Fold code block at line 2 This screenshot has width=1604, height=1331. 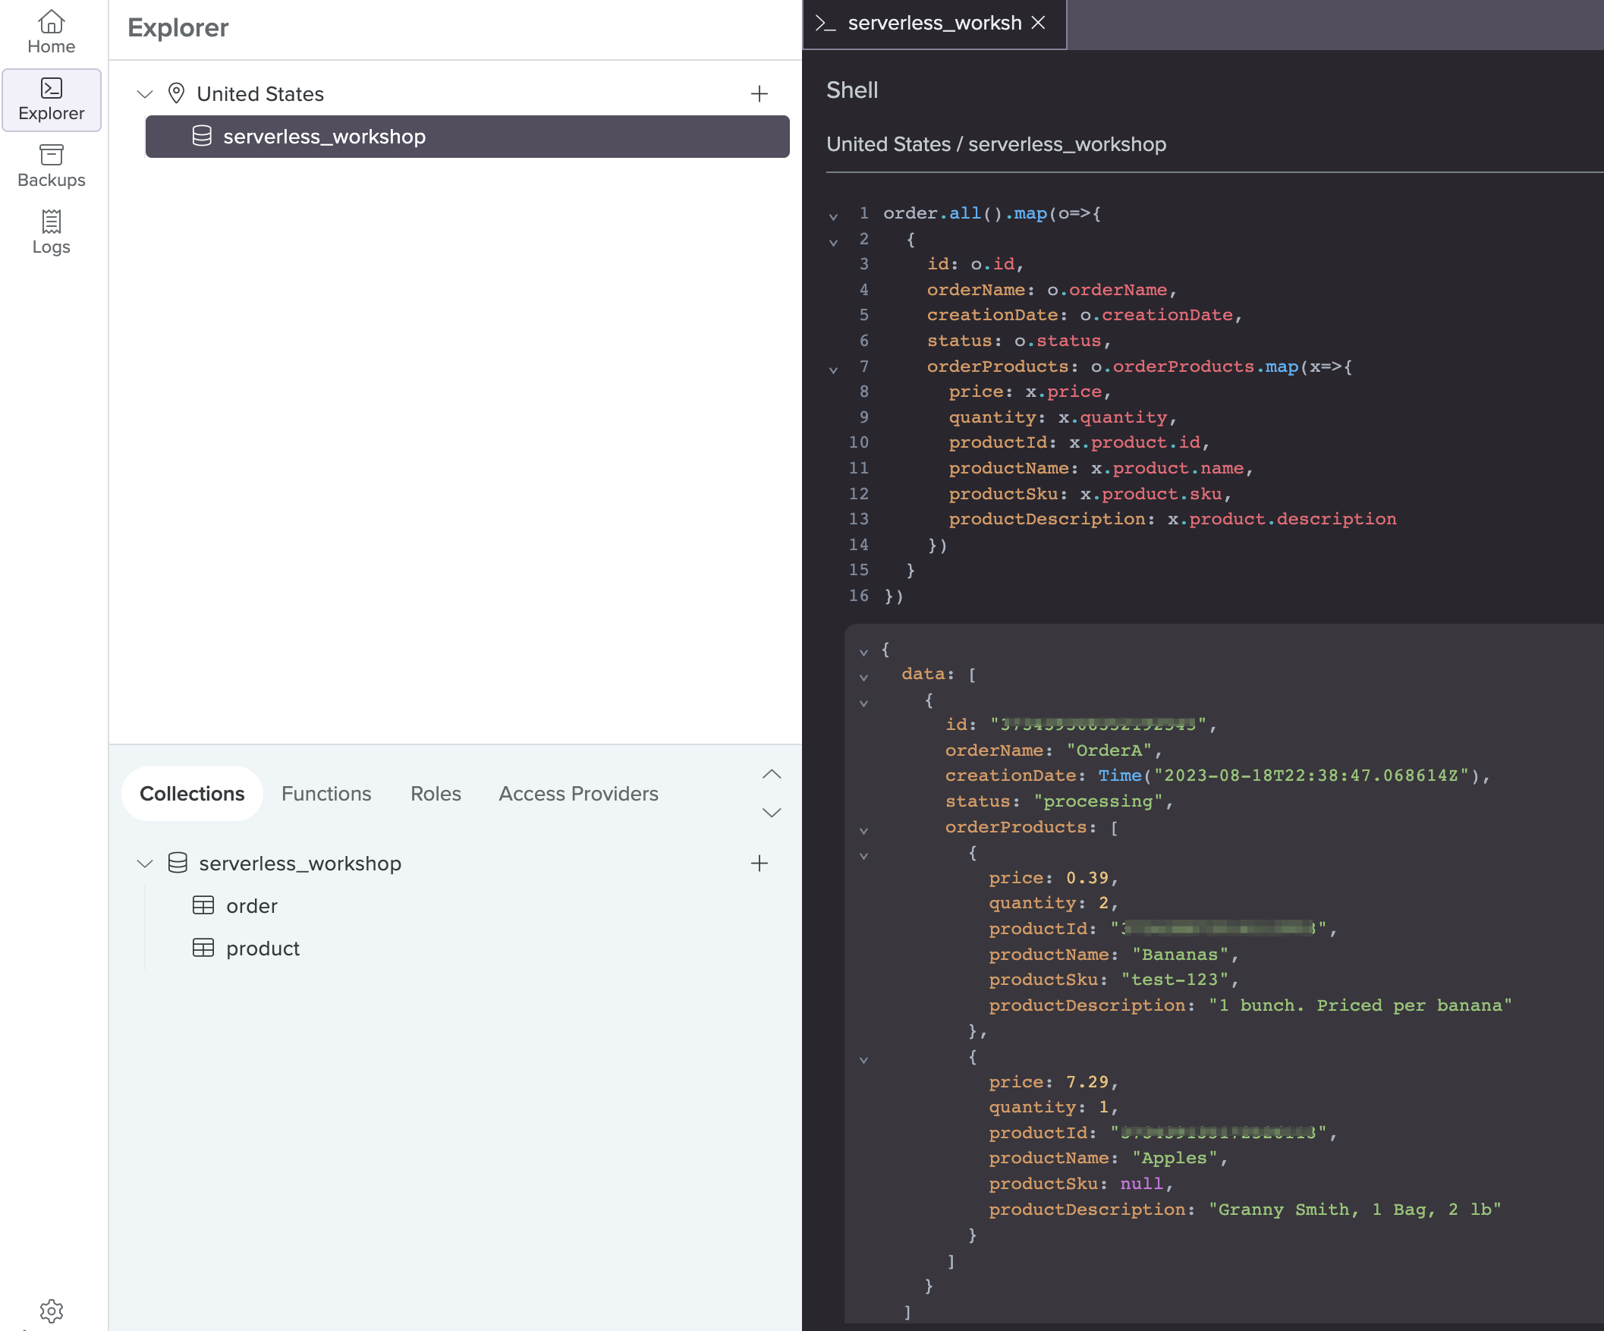pos(833,243)
